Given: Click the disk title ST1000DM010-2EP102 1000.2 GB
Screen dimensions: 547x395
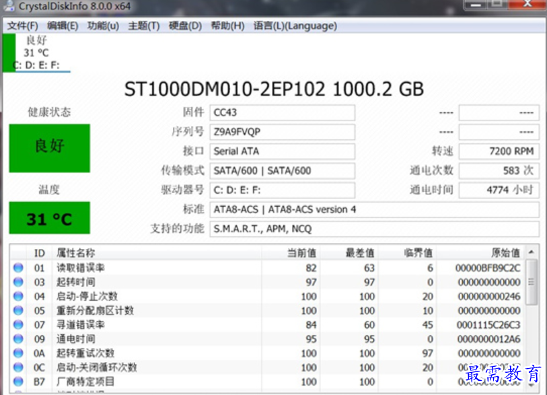Looking at the screenshot, I should click(x=275, y=89).
